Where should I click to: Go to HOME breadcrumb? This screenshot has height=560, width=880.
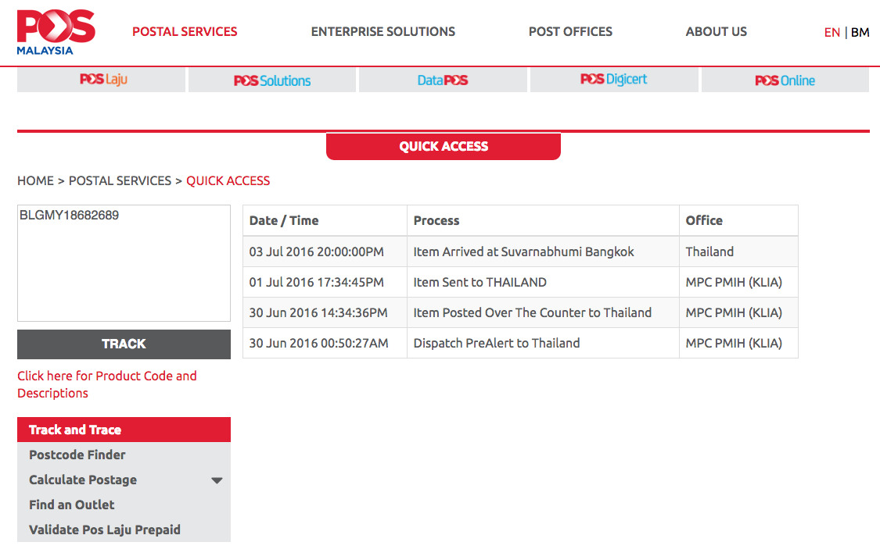[x=35, y=181]
